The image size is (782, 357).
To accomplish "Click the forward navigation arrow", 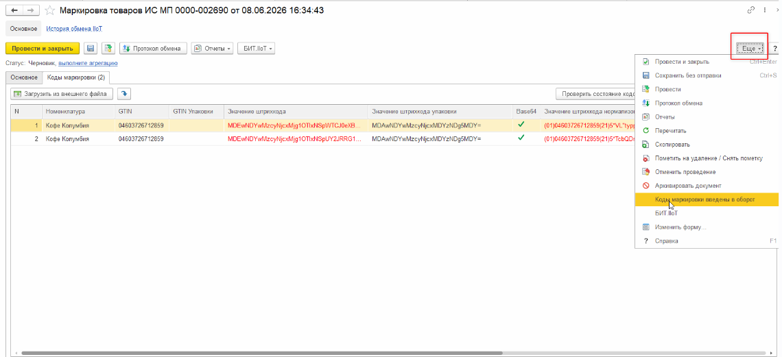I will click(x=32, y=10).
